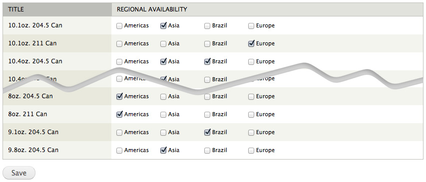
Task: Enable Brazil for 8oz. 211 Can
Action: tap(207, 115)
